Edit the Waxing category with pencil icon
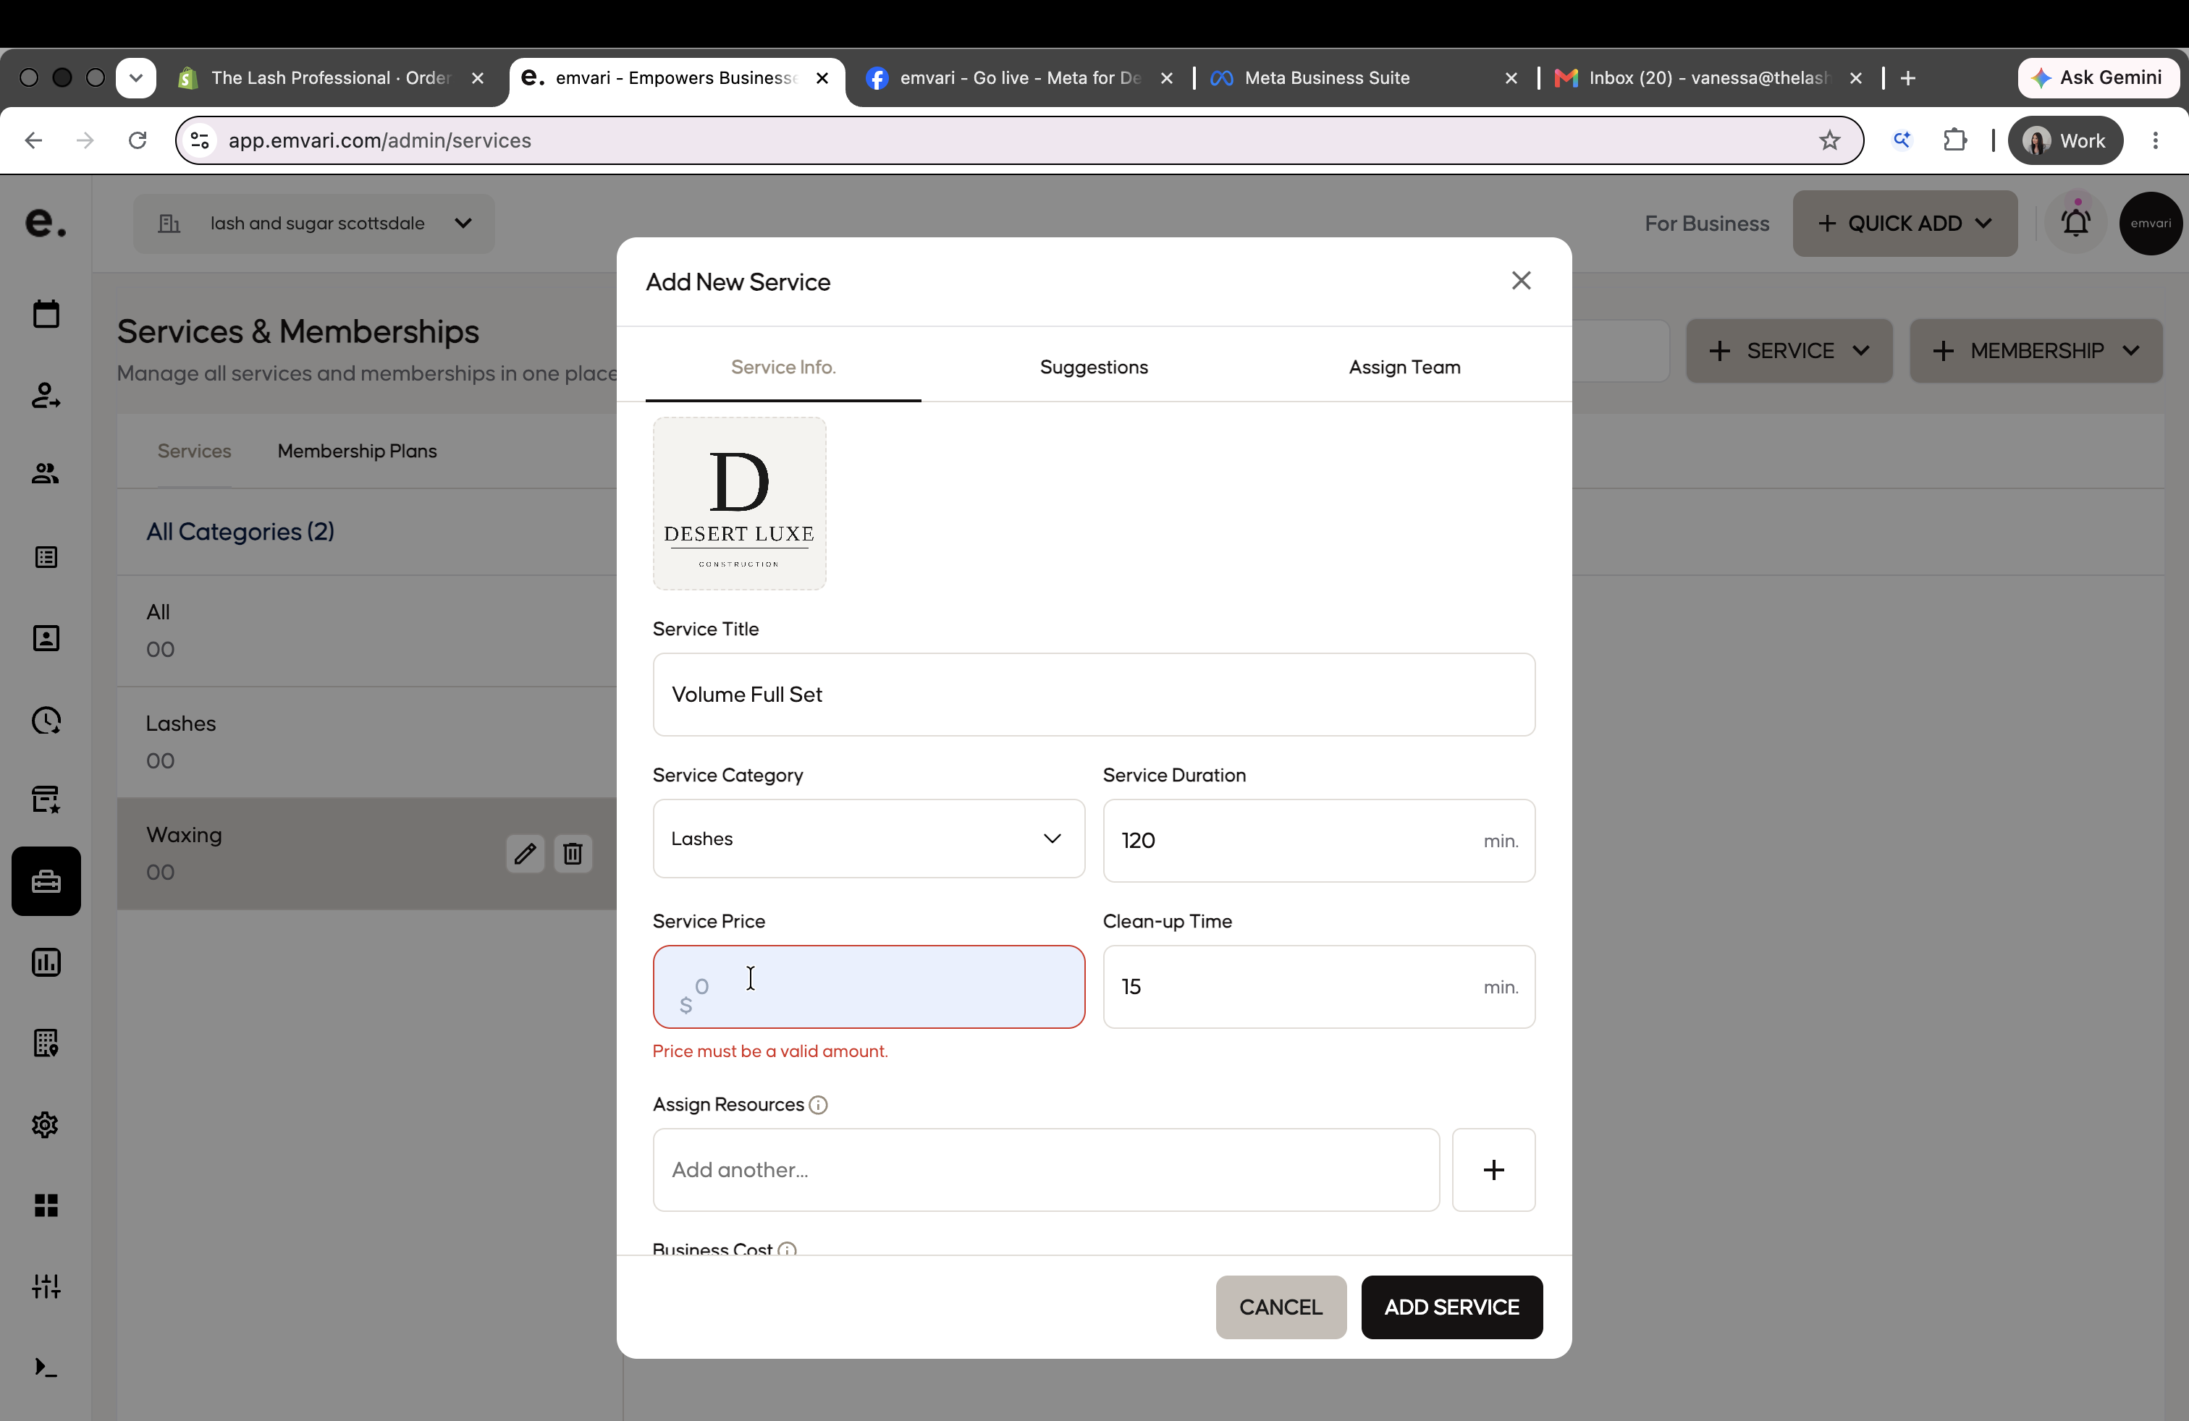 [x=526, y=854]
